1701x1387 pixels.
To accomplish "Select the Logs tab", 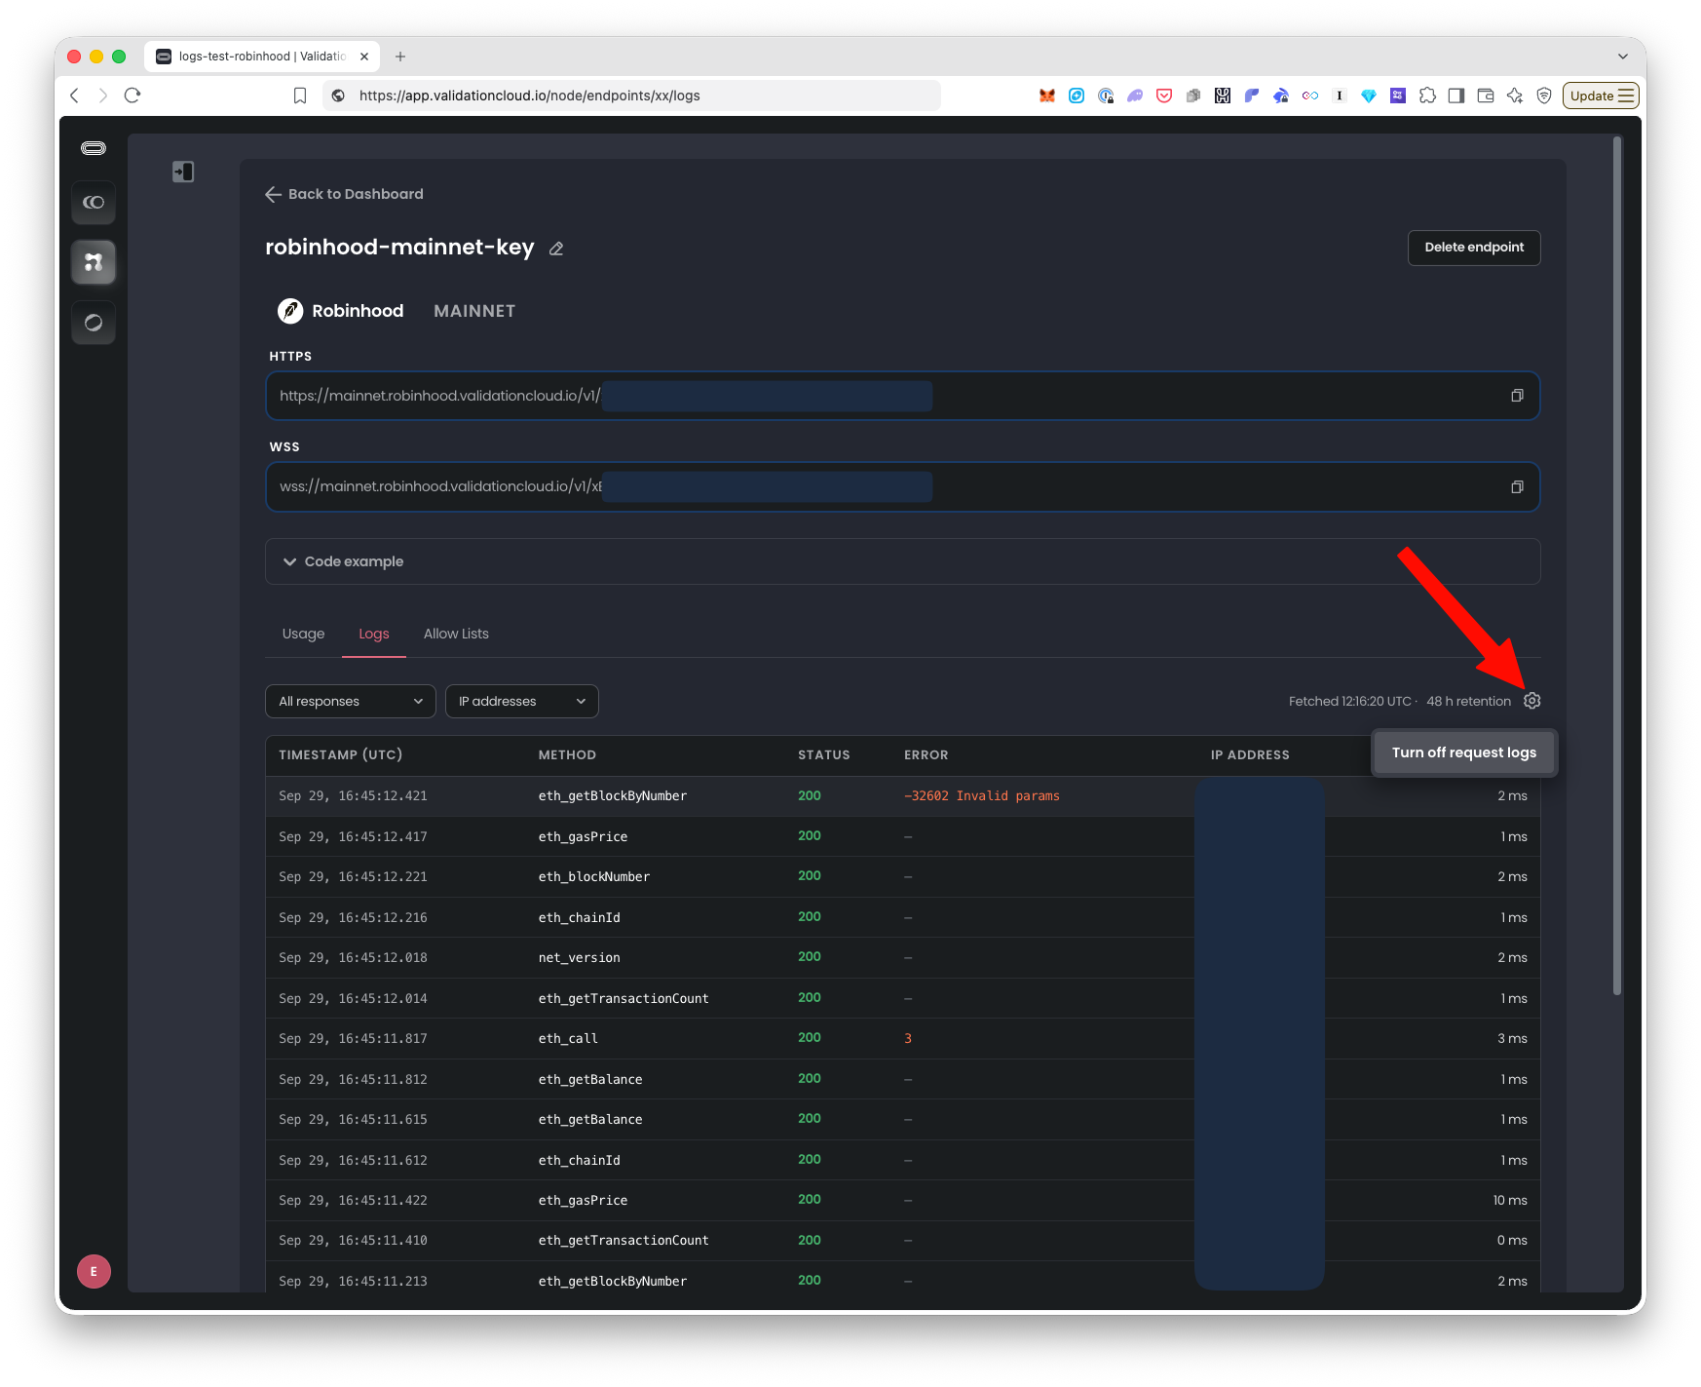I will (374, 634).
